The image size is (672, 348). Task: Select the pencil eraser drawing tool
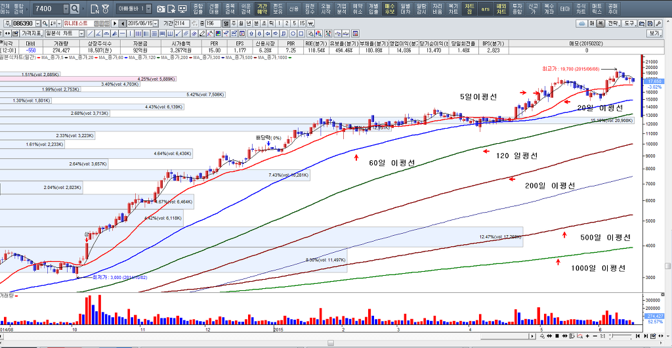click(201, 33)
